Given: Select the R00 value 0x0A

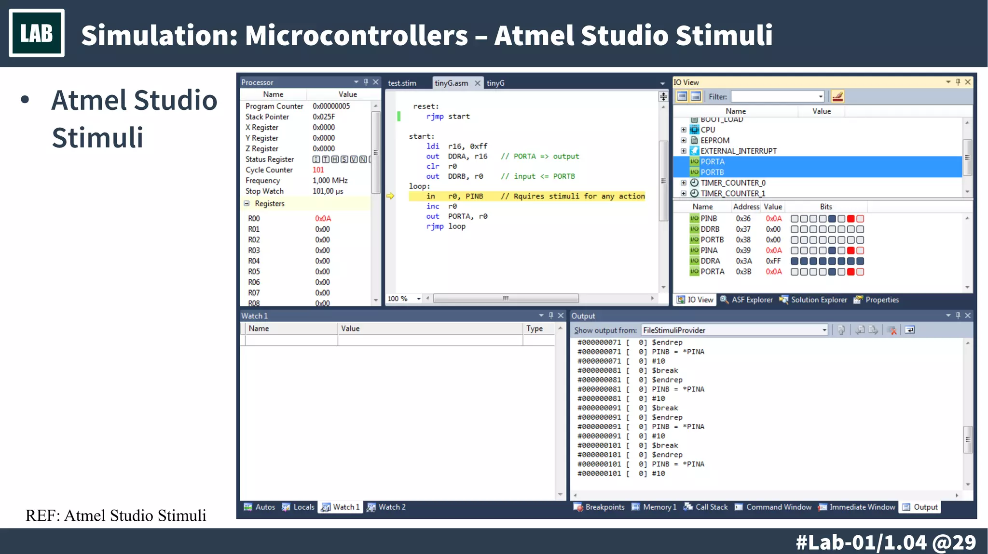Looking at the screenshot, I should click(323, 219).
